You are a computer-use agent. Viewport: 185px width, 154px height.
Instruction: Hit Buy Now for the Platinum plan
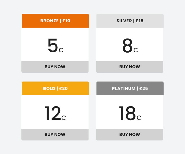130,134
